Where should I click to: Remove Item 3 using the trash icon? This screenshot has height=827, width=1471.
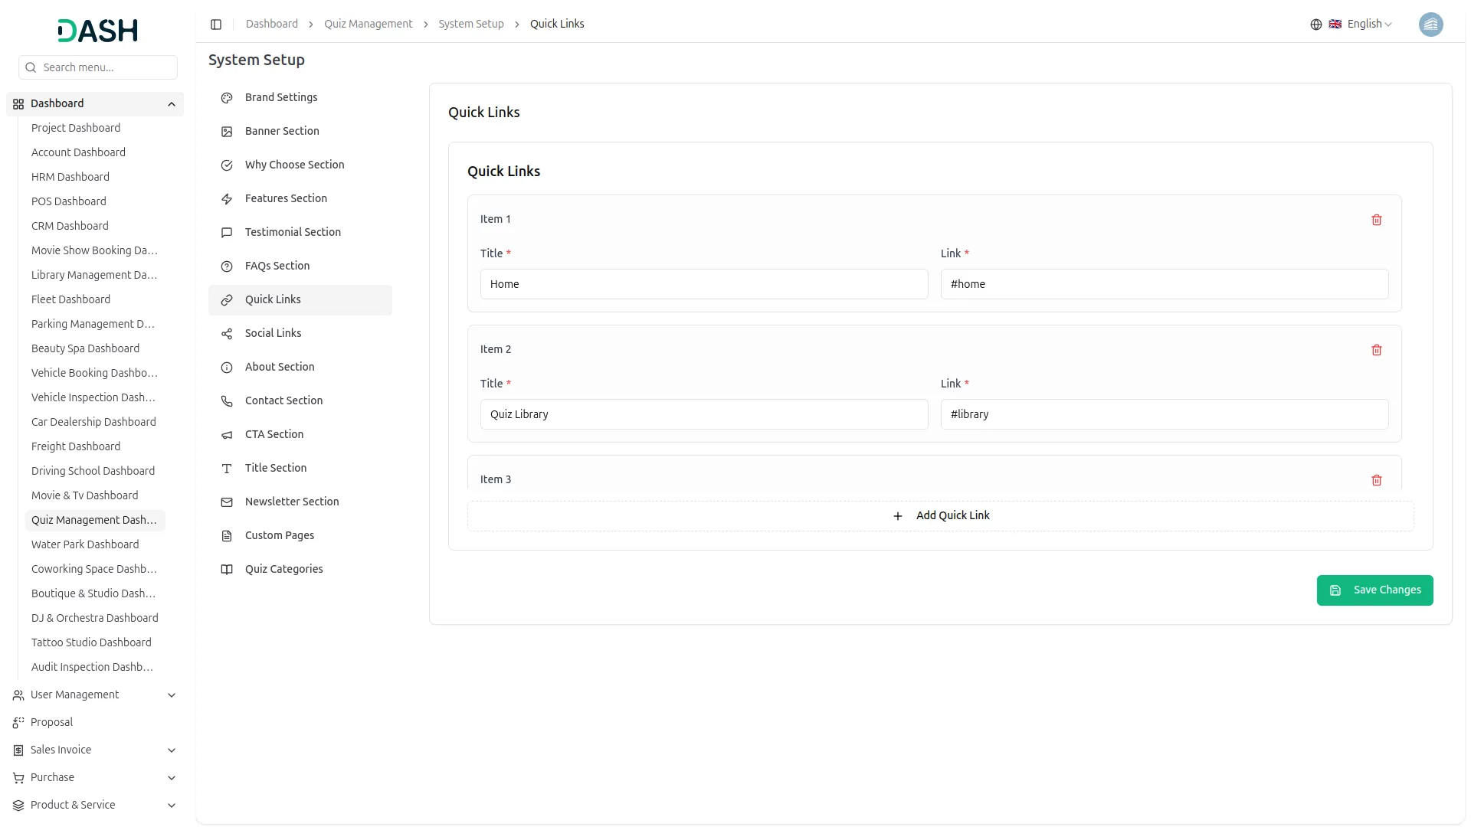click(1376, 480)
